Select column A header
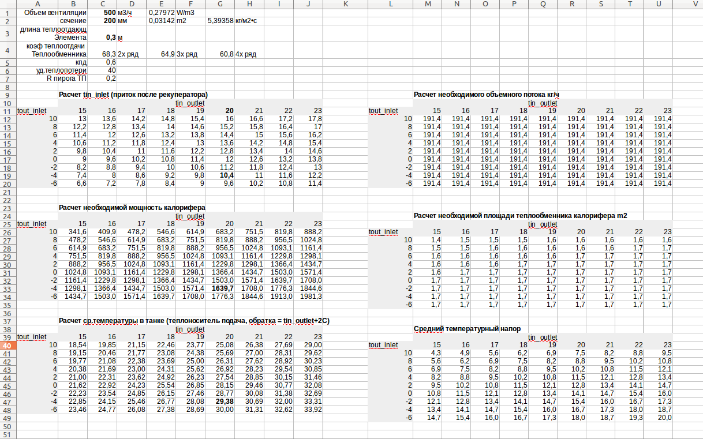This screenshot has width=703, height=439. click(x=38, y=4)
